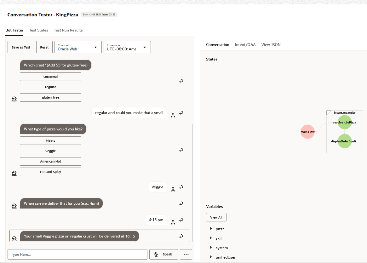
Task: Choose the cornmeal crust option
Action: coord(50,77)
